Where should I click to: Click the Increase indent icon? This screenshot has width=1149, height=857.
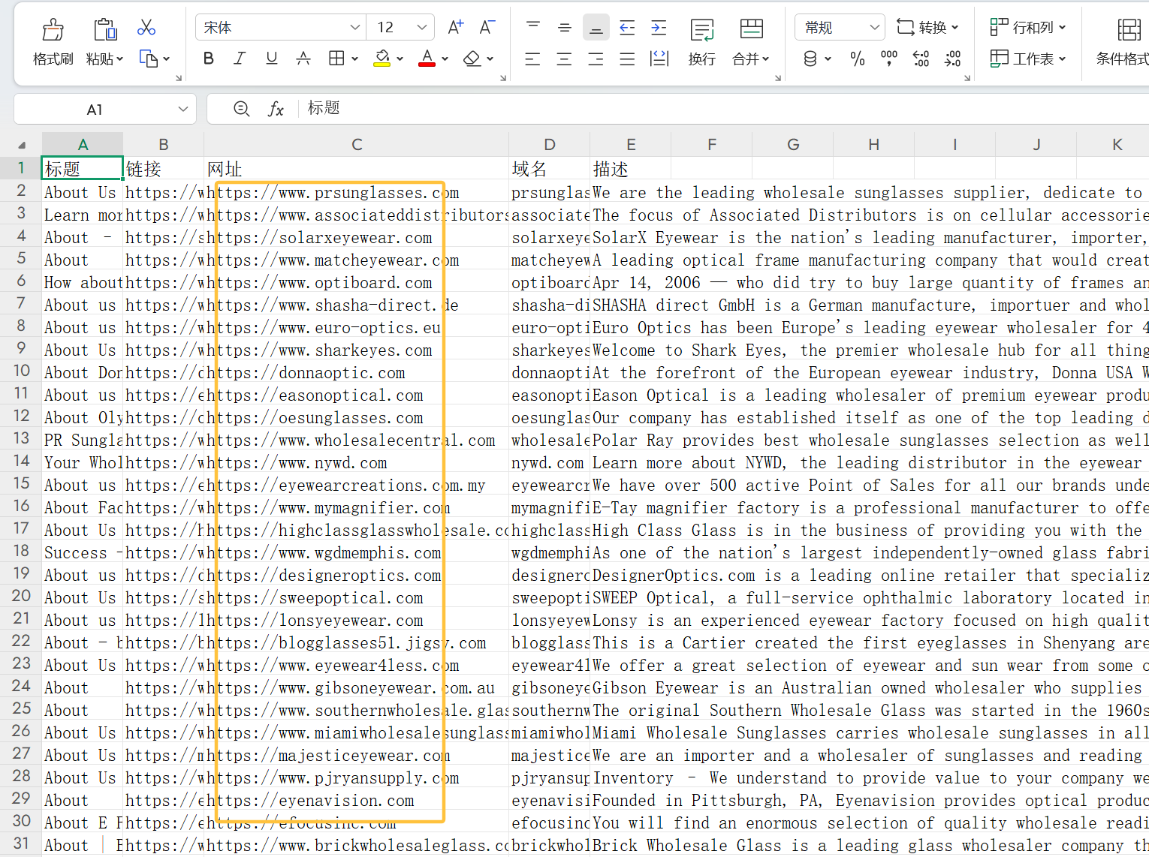tap(659, 28)
